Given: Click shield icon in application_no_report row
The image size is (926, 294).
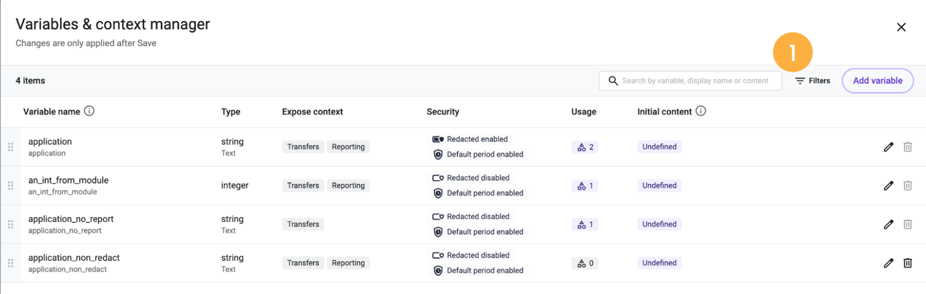Looking at the screenshot, I should click(x=438, y=232).
